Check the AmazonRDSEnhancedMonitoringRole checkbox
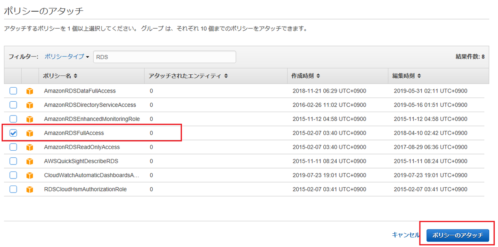The height and width of the screenshot is (247, 498). [x=13, y=119]
